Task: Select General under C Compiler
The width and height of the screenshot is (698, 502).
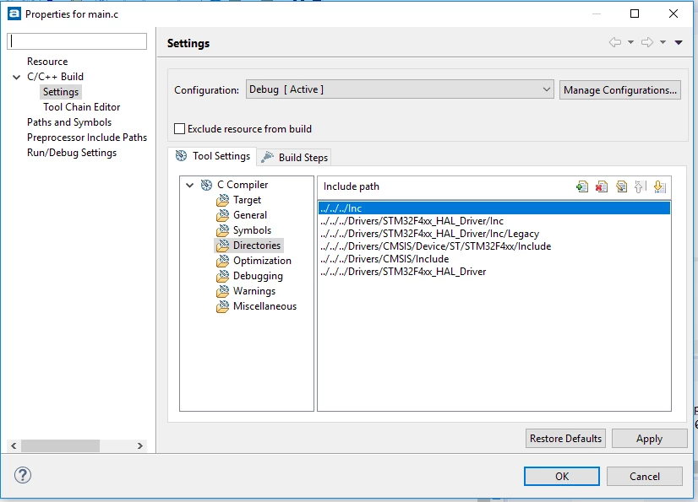Action: 250,215
